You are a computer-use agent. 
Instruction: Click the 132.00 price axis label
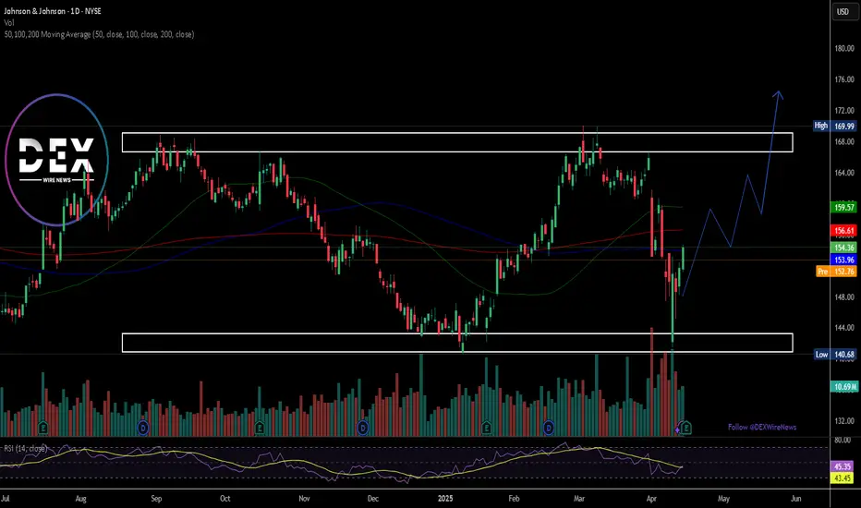point(844,420)
